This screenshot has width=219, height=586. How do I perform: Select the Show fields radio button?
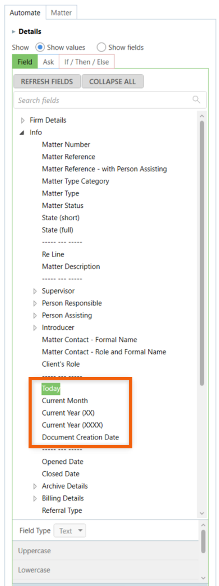pyautogui.click(x=101, y=47)
